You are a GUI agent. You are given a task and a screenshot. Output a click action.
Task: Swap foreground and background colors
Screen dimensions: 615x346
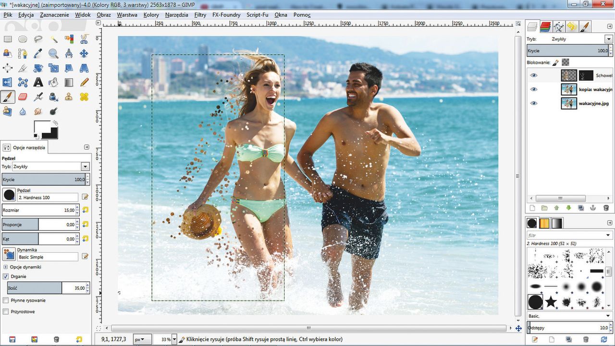click(56, 123)
